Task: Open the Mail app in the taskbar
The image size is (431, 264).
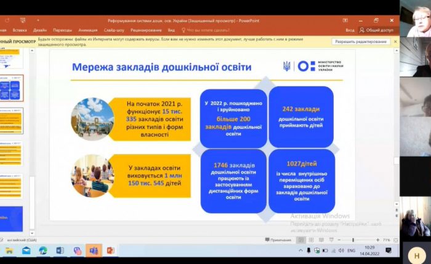Action: point(26,250)
